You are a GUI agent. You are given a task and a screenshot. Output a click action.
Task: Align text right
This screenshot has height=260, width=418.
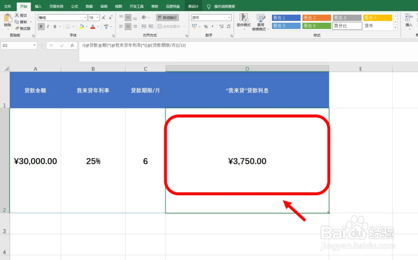tap(135, 26)
